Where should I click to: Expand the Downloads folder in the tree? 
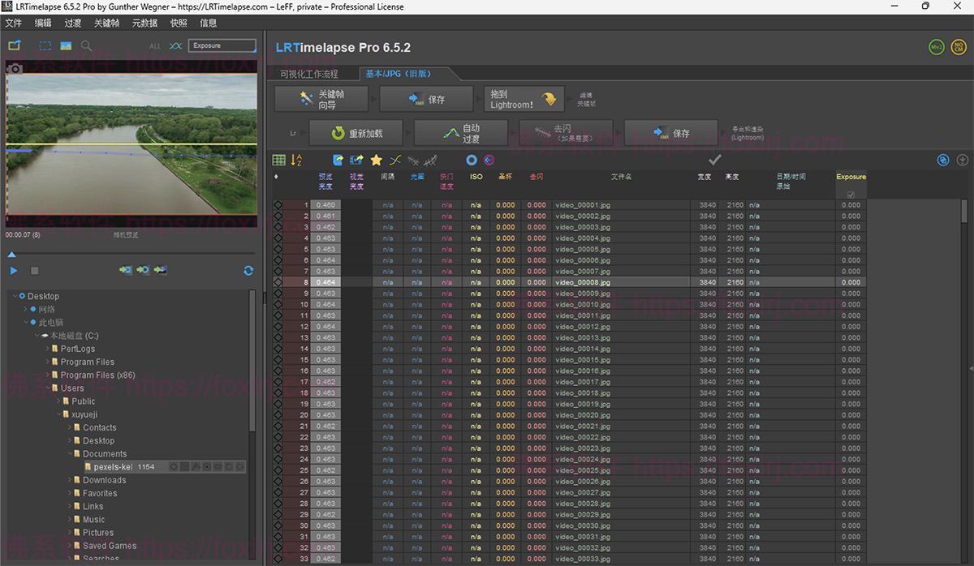tap(70, 479)
